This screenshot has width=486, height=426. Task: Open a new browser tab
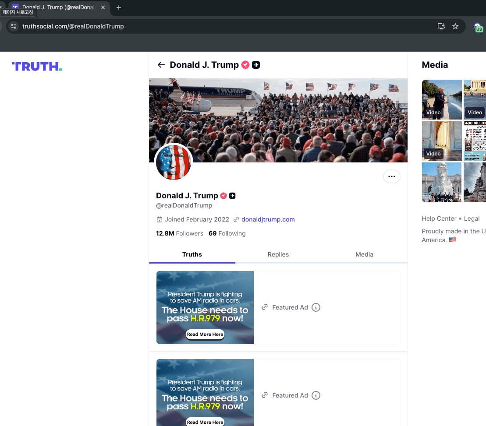pyautogui.click(x=119, y=7)
